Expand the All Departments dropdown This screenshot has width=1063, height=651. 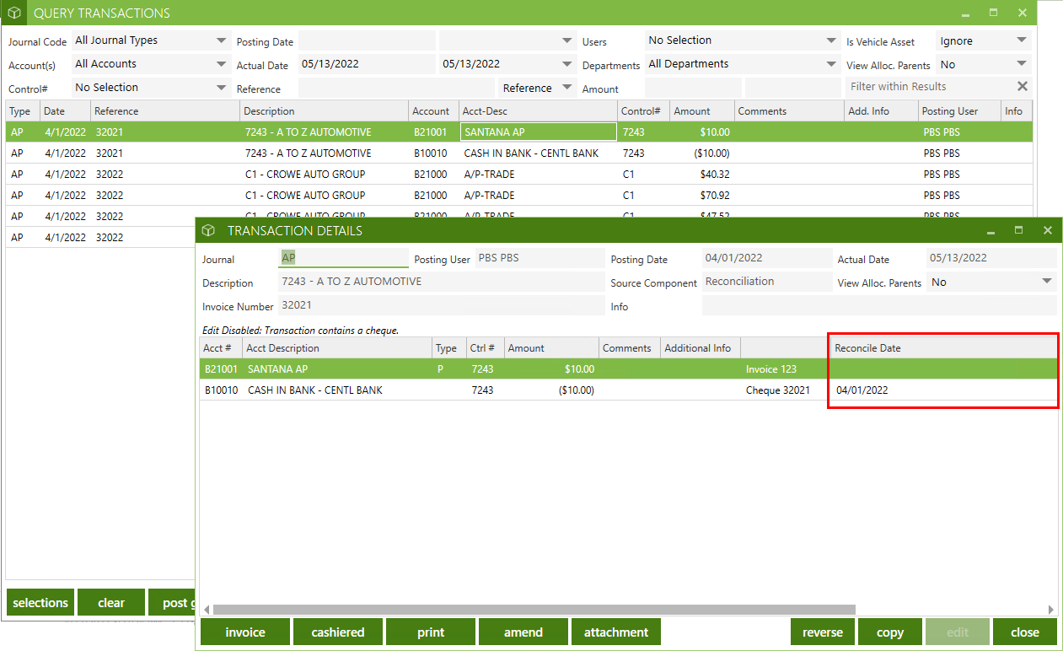[x=831, y=64]
